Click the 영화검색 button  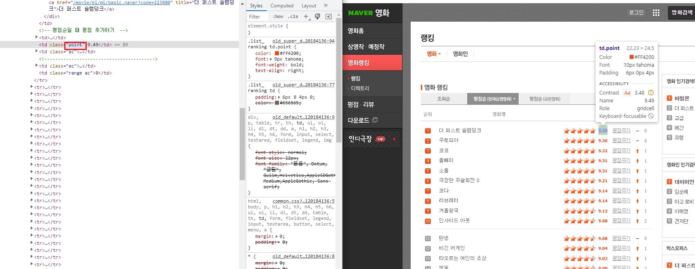[682, 13]
